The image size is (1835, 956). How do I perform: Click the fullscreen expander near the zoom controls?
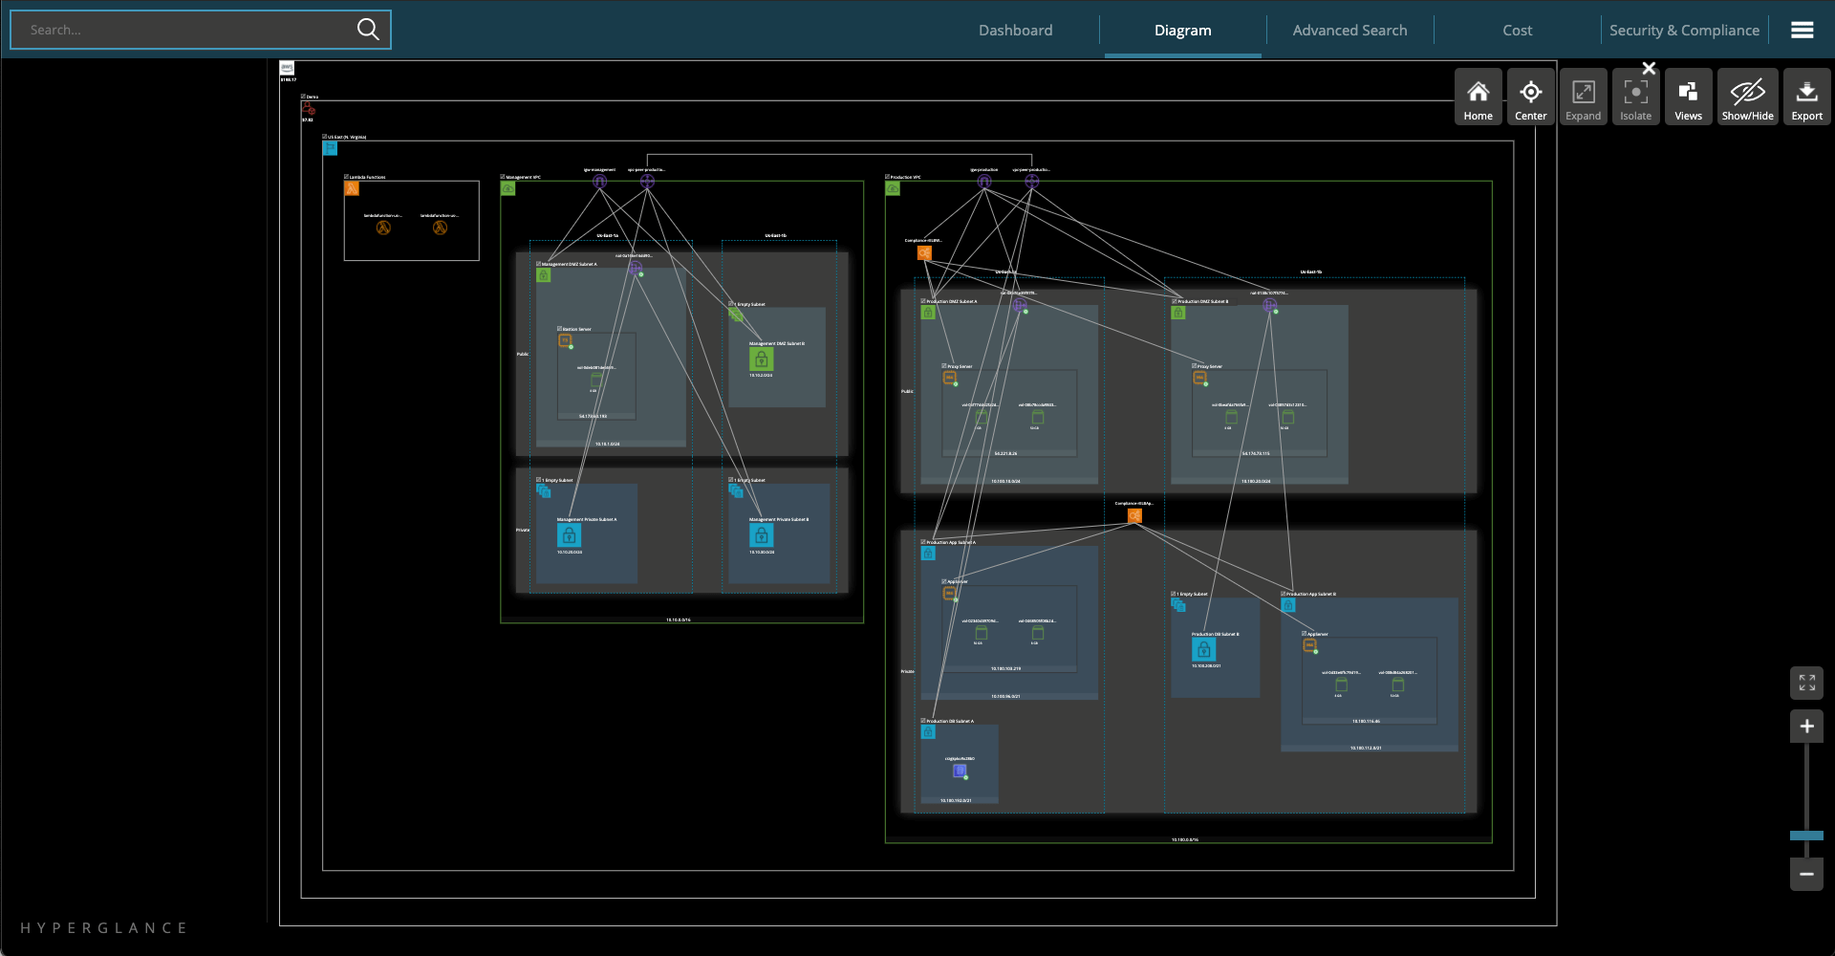point(1806,683)
